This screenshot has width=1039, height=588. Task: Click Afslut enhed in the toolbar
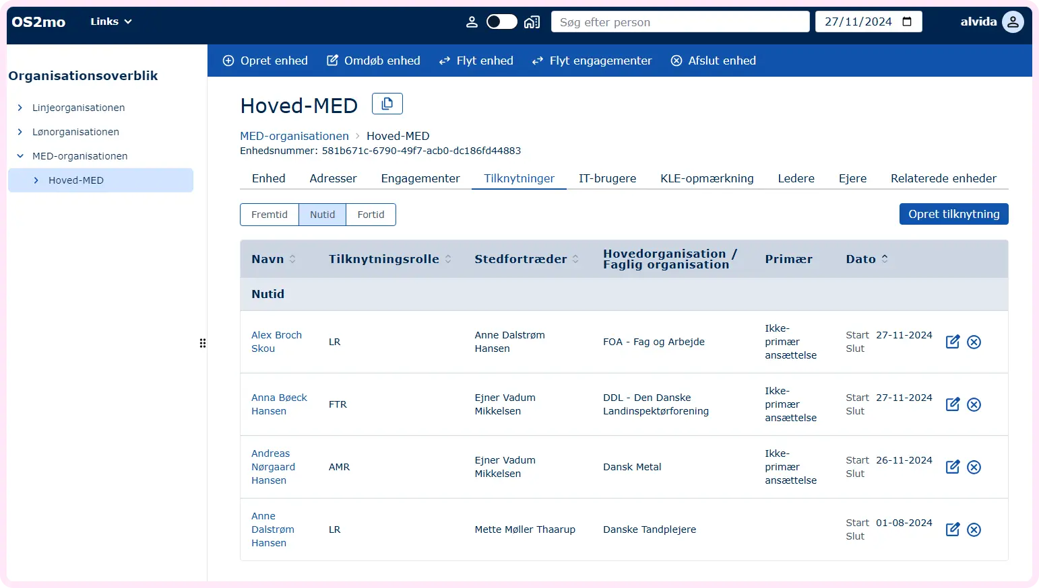pos(714,61)
